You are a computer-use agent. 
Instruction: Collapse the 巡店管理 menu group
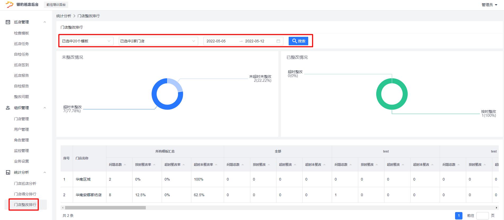(x=45, y=22)
